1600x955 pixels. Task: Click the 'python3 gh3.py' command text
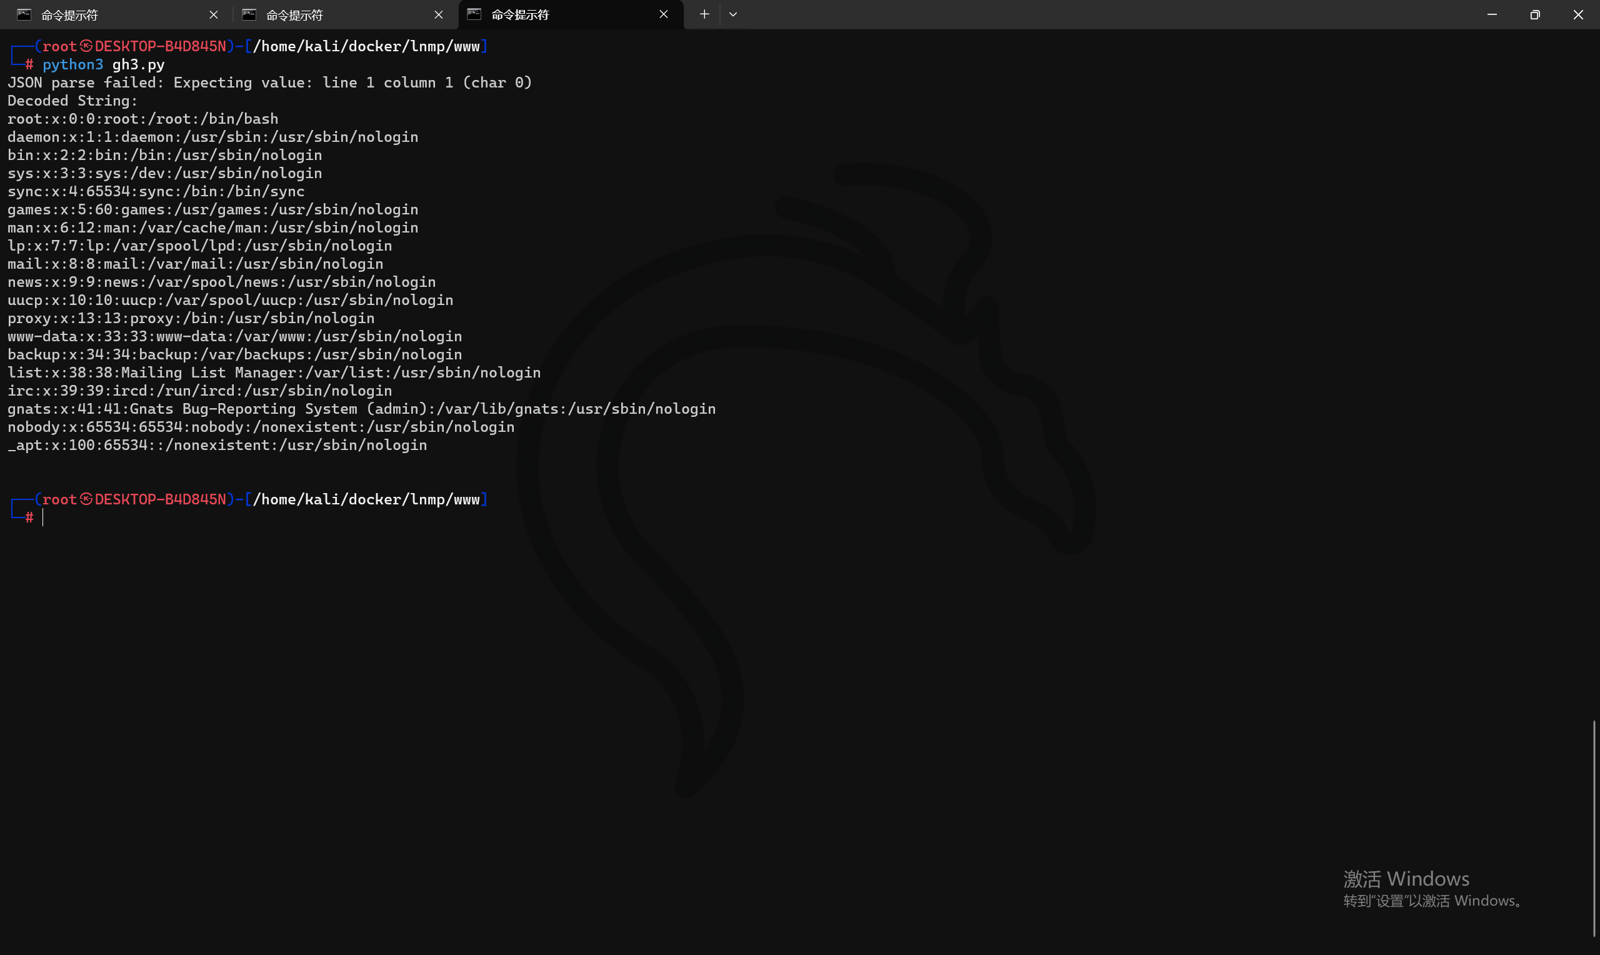[x=103, y=64]
